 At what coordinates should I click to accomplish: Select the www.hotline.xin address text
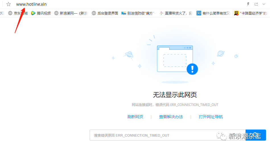tap(31, 4)
